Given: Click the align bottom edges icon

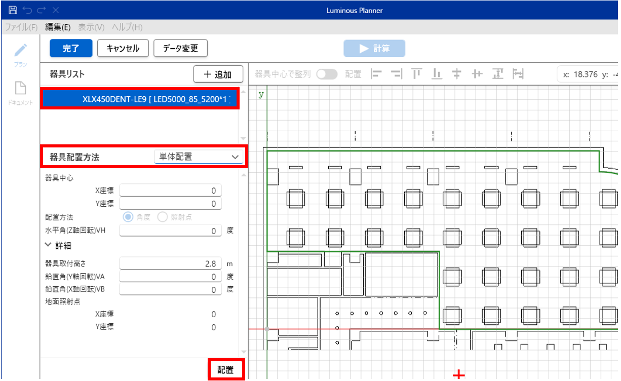Looking at the screenshot, I should click(x=437, y=74).
